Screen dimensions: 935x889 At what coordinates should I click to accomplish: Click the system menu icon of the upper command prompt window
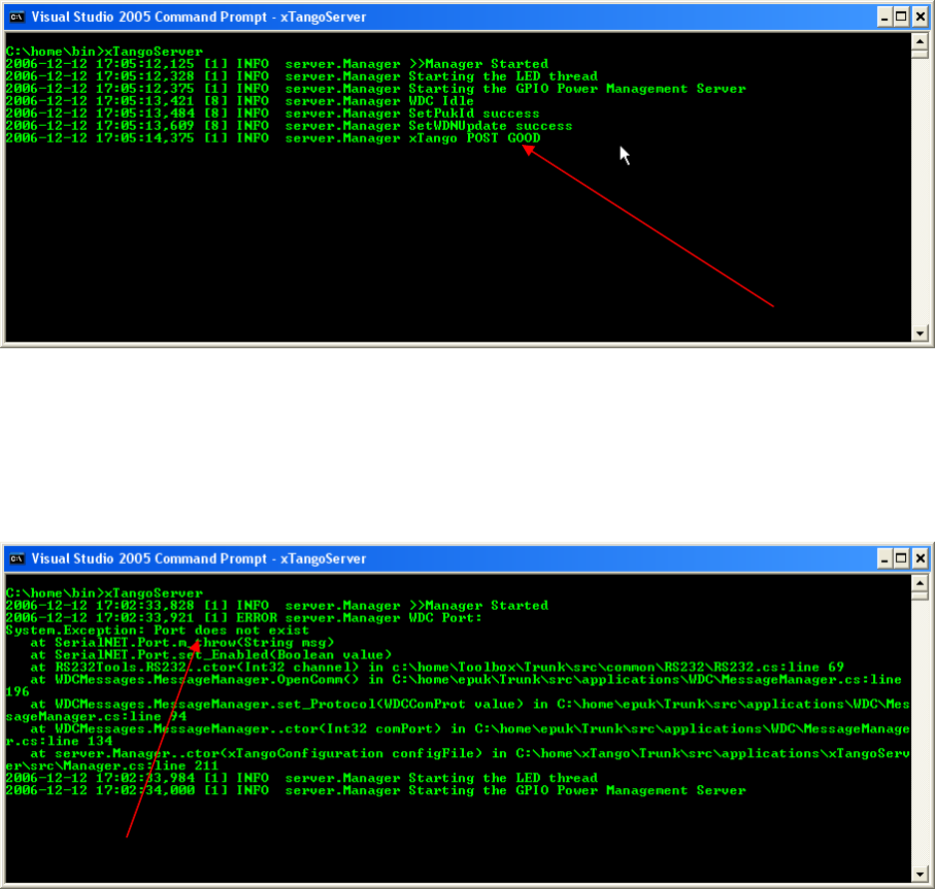pos(17,17)
